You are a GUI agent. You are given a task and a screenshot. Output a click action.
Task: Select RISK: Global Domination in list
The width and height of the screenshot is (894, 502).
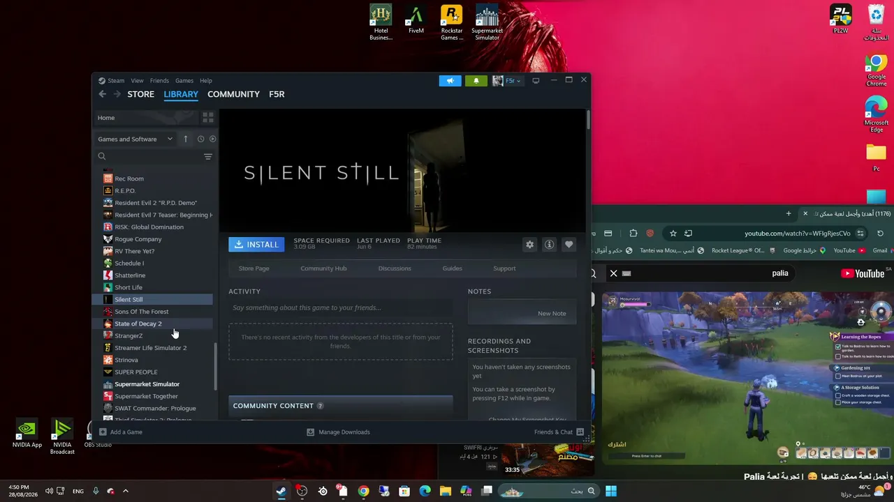click(157, 227)
